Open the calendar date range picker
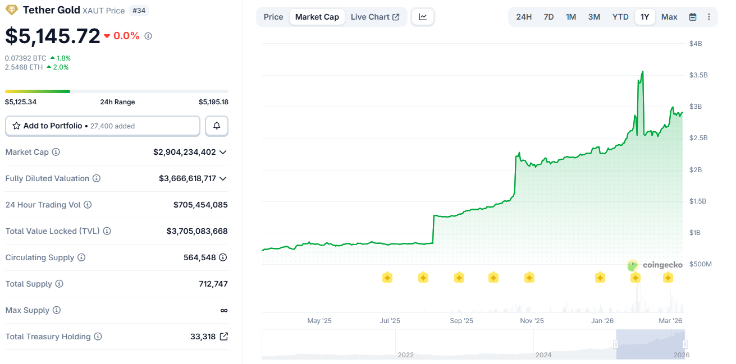The image size is (736, 364). coord(693,17)
